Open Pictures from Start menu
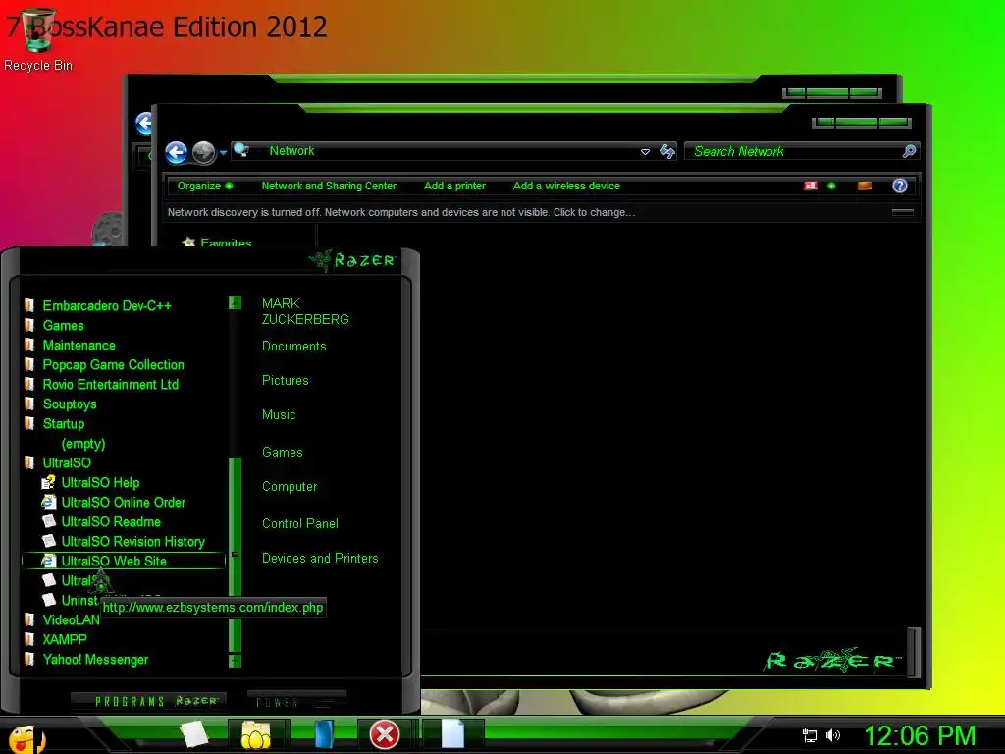This screenshot has width=1005, height=754. tap(286, 380)
